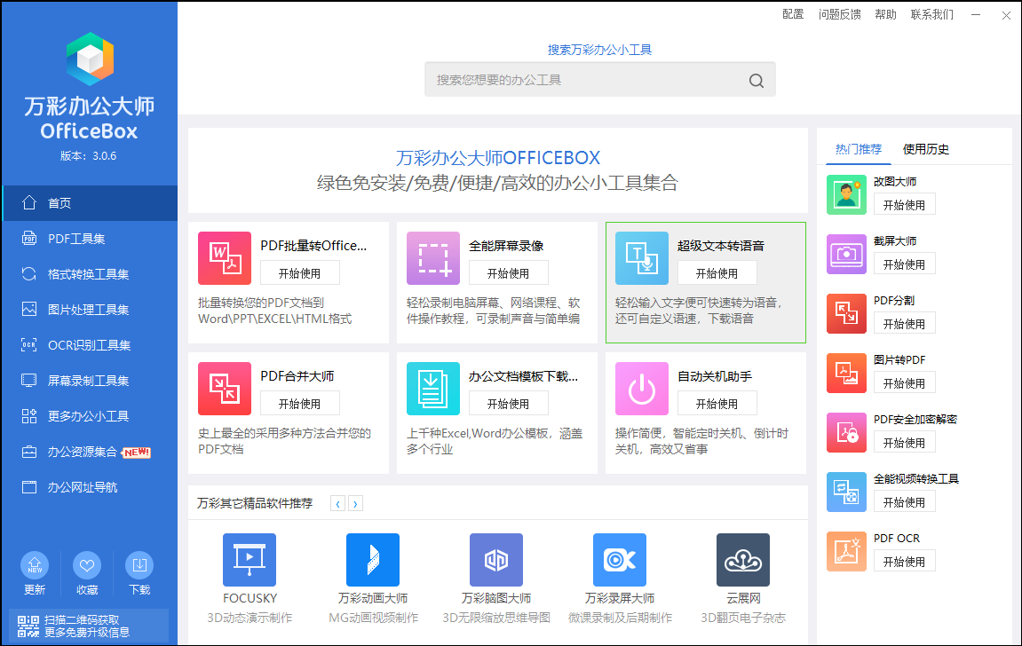Click the 全能视频转换工具 icon

click(x=847, y=492)
